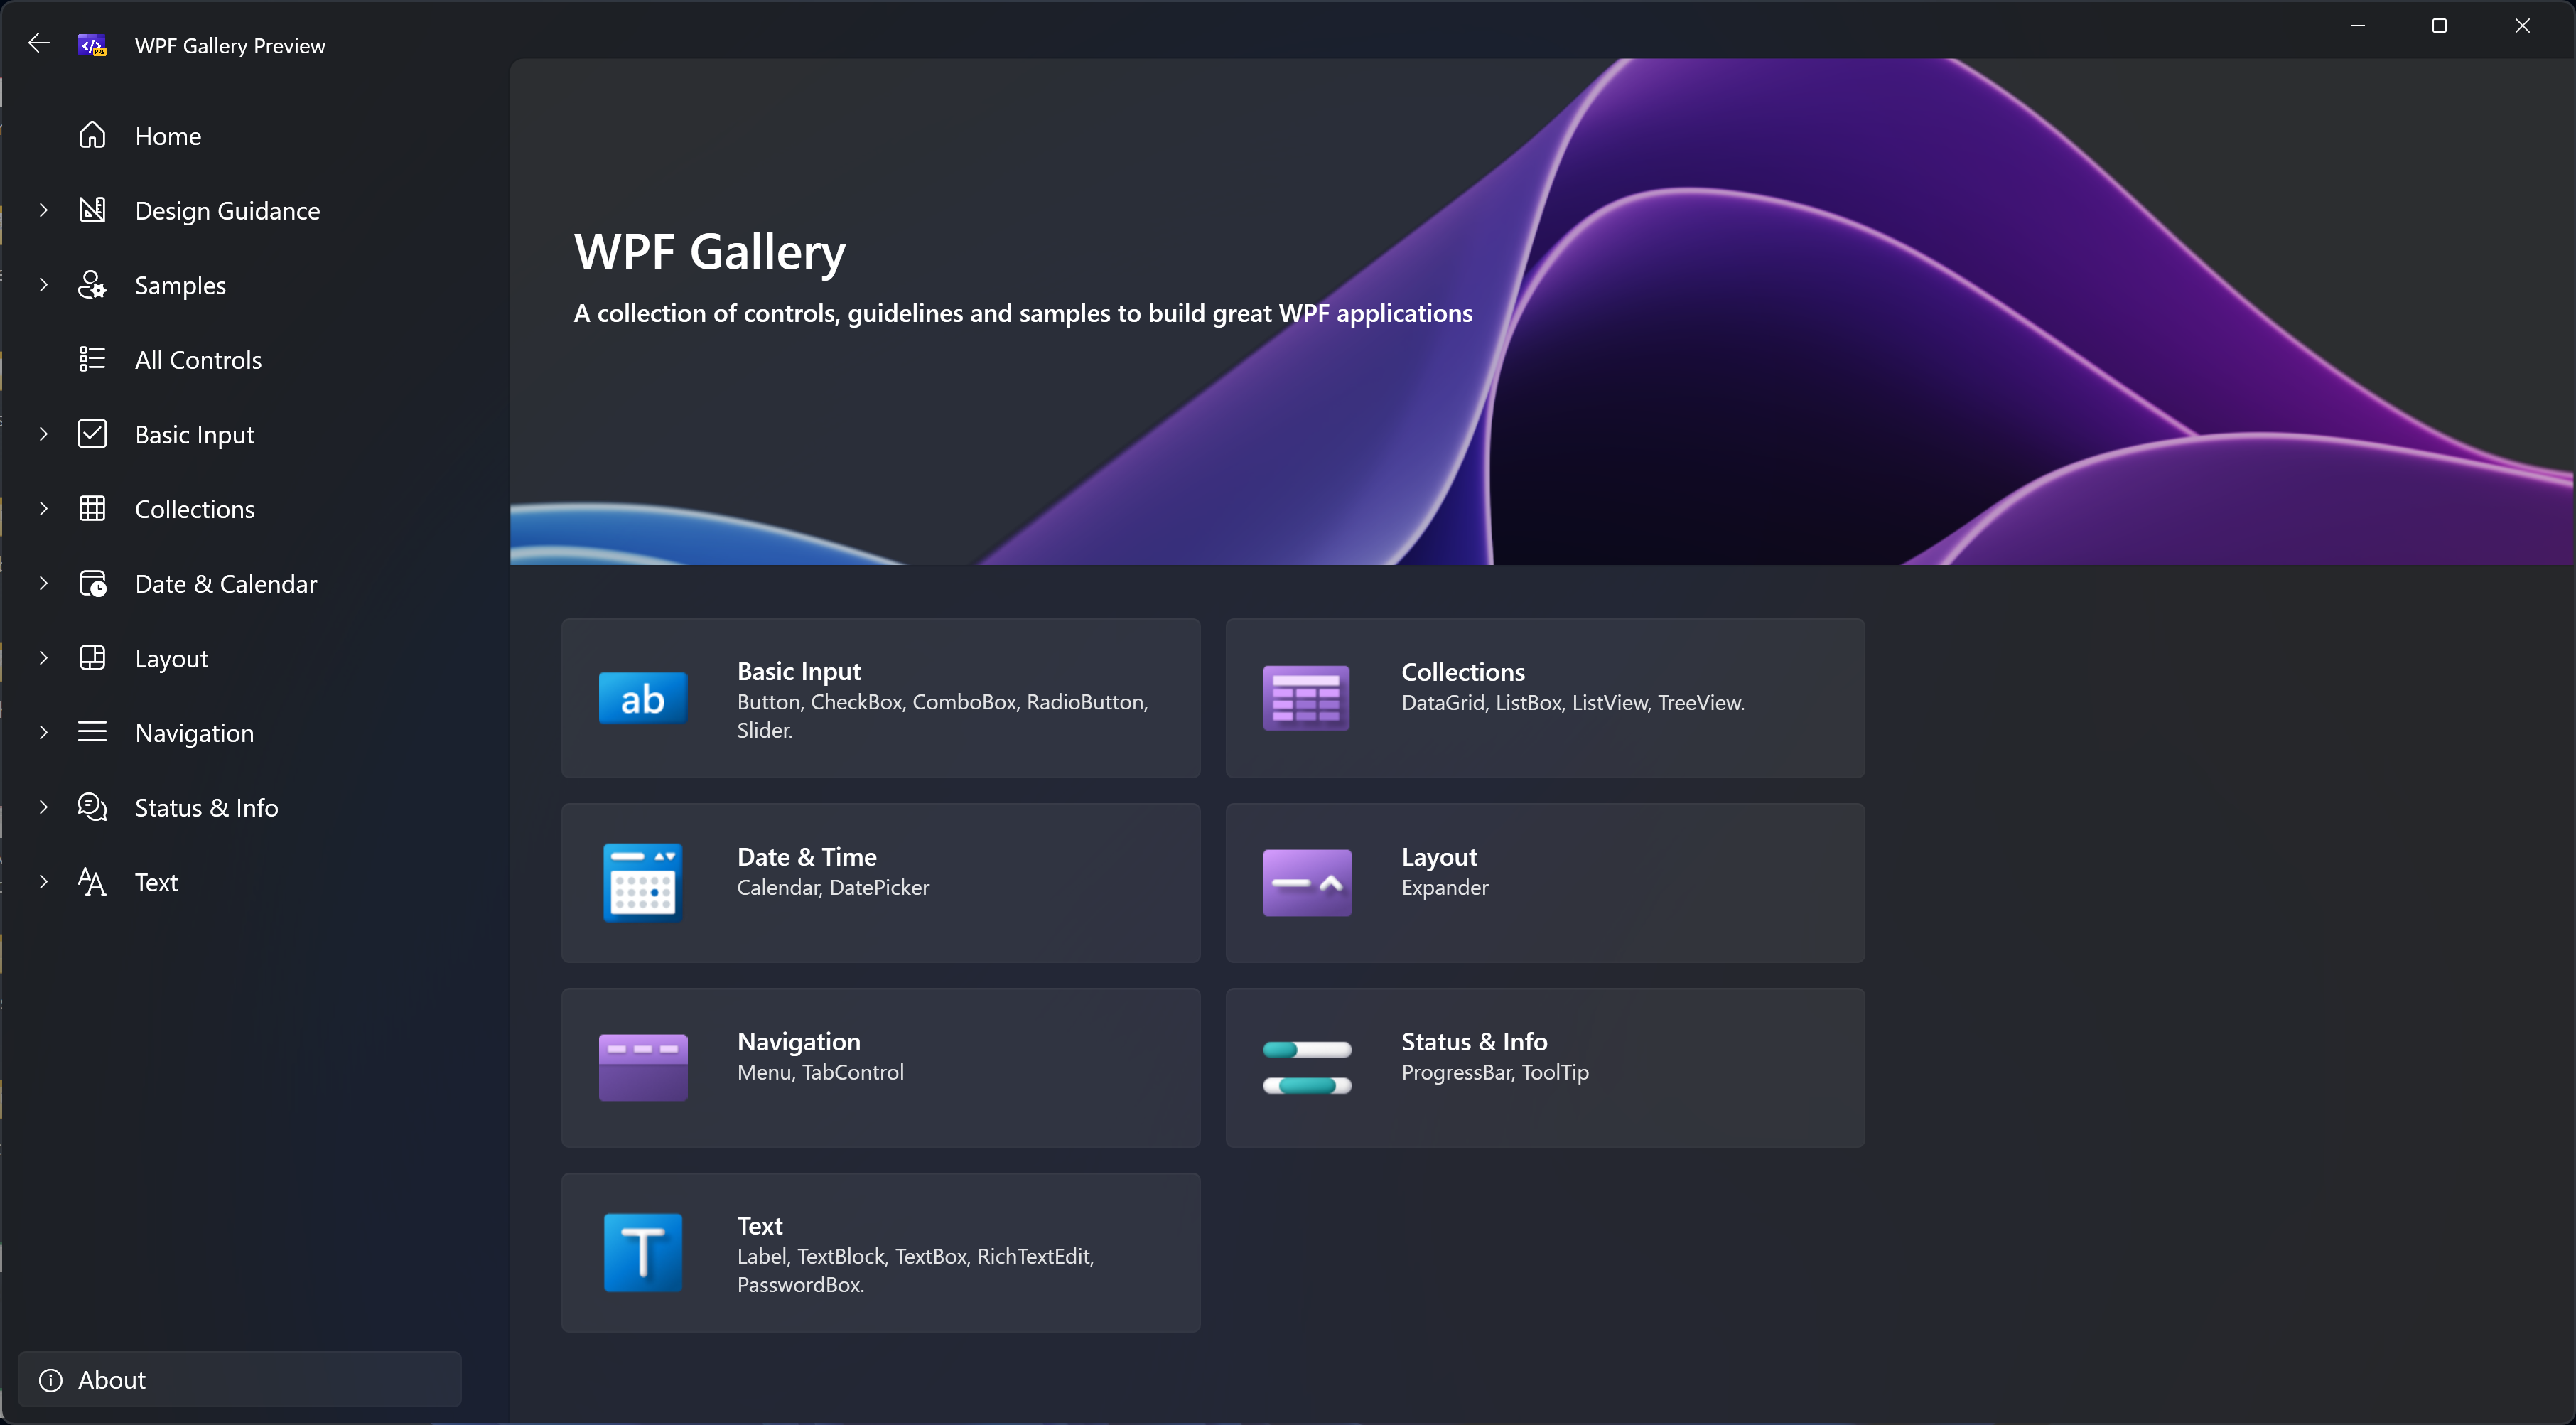Go to Home in the sidebar
Screen dimensions: 2576x1425
tap(168, 136)
